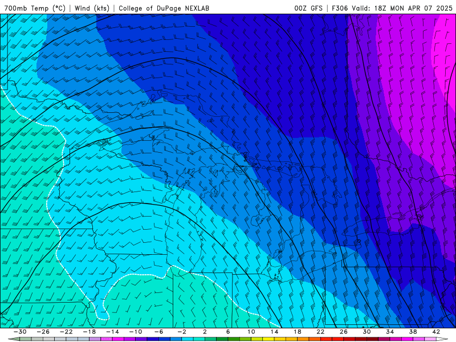
Task: Click the 'College of DuPage NEXLAB' credit text
Action: 164,8
